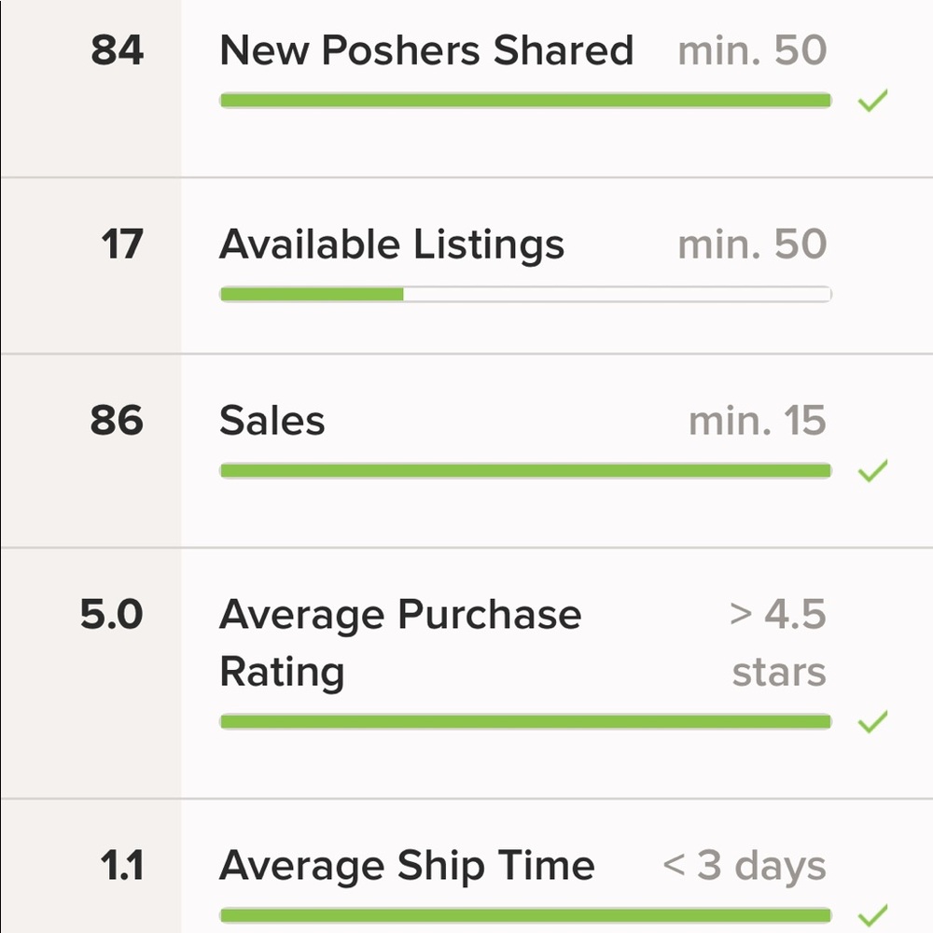
Task: Click the "< 3 days" ship time requirement
Action: tap(744, 866)
